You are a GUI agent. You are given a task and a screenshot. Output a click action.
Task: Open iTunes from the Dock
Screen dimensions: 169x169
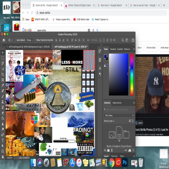click(79, 163)
